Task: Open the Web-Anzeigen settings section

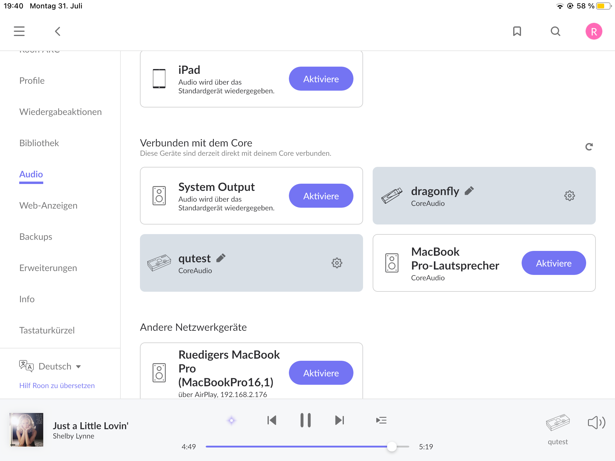Action: click(x=48, y=206)
